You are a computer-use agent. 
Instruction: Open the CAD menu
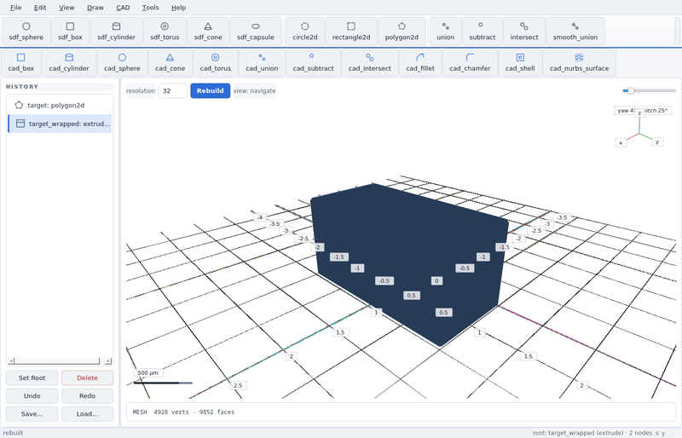123,8
